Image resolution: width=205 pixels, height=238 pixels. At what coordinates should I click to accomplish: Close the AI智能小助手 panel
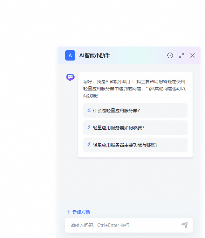coord(192,55)
